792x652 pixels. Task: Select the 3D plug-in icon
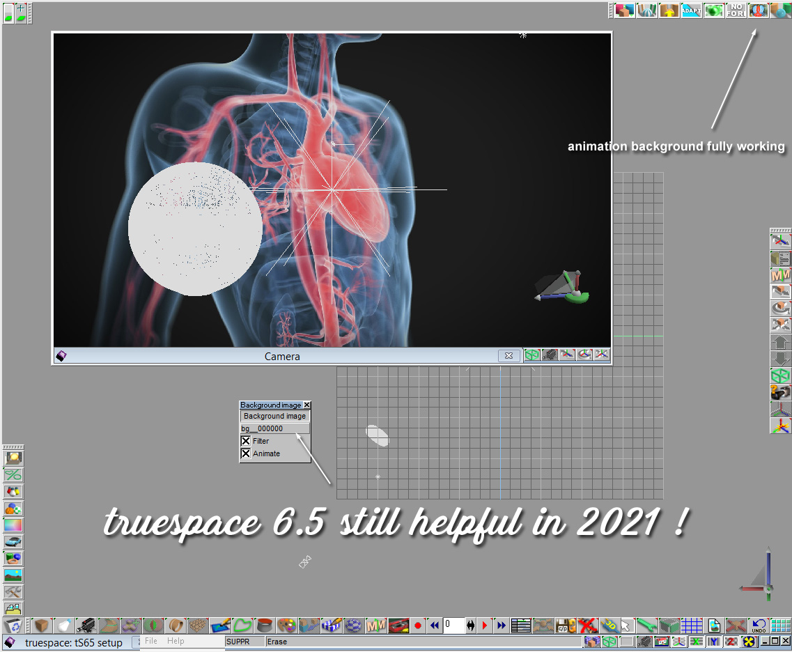[x=609, y=626]
